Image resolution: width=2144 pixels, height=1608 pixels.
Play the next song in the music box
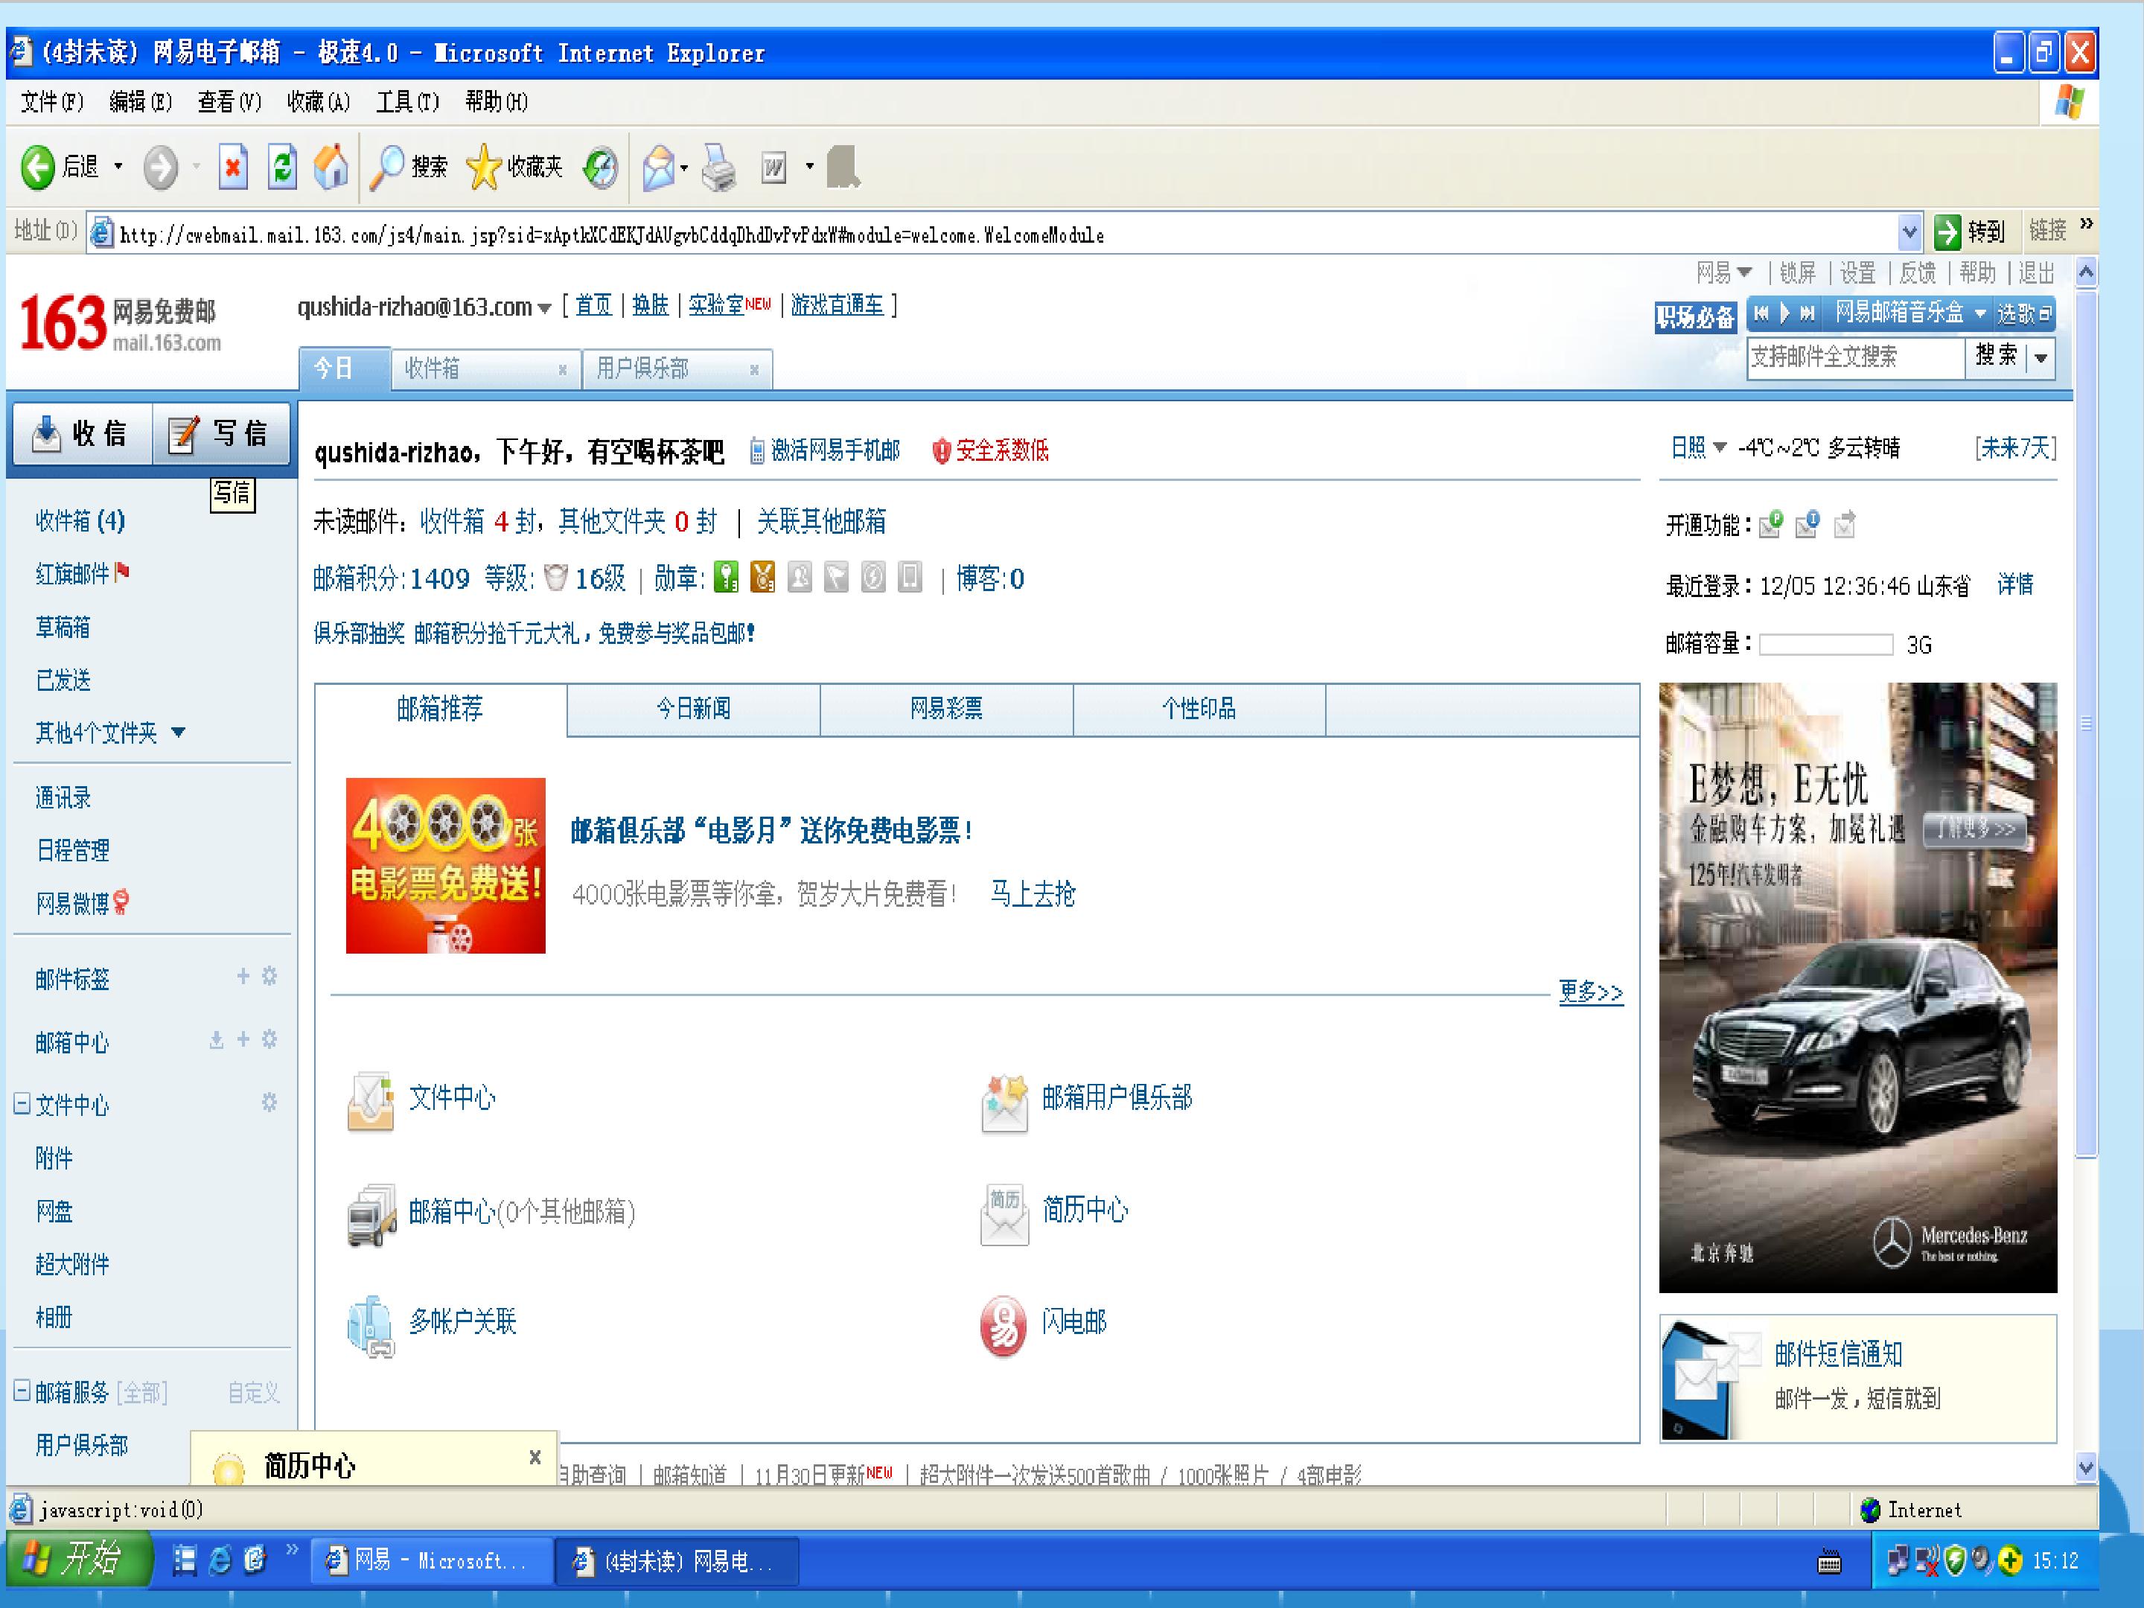(x=1807, y=313)
